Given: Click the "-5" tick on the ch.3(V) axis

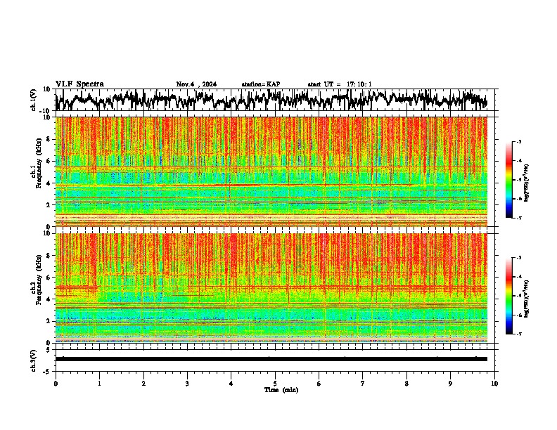Looking at the screenshot, I should click(48, 372).
